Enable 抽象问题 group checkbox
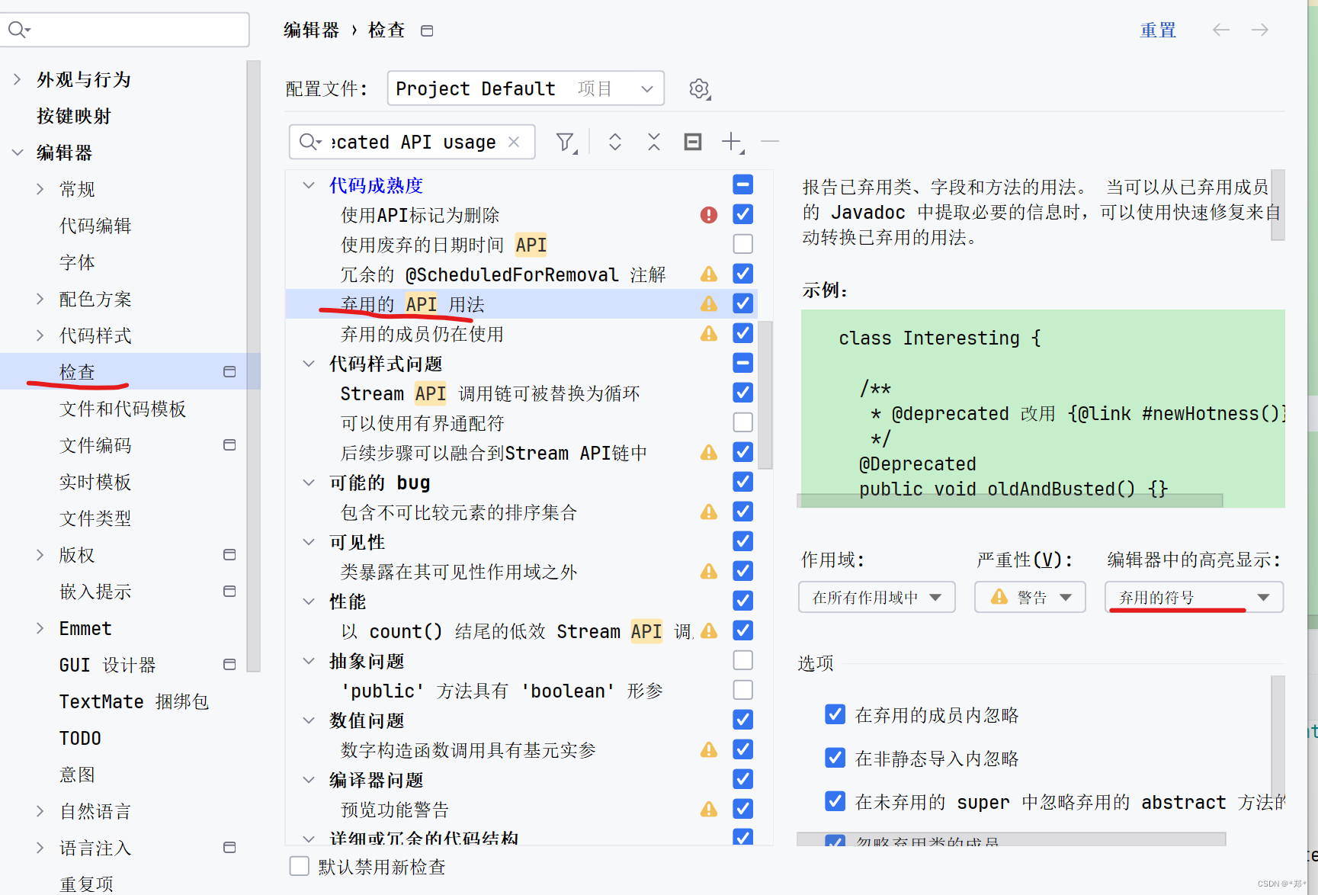The height and width of the screenshot is (895, 1318). click(743, 660)
